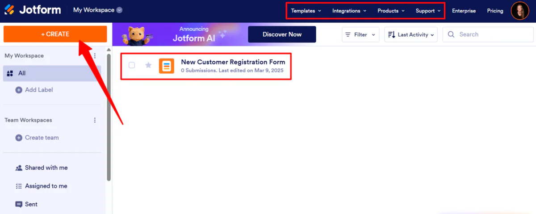The image size is (536, 214).
Task: Click the Sent message icon
Action: 19,204
